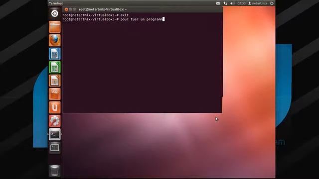Minimize the terminal window
Image resolution: width=319 pixels, height=179 pixels.
(x=70, y=9)
